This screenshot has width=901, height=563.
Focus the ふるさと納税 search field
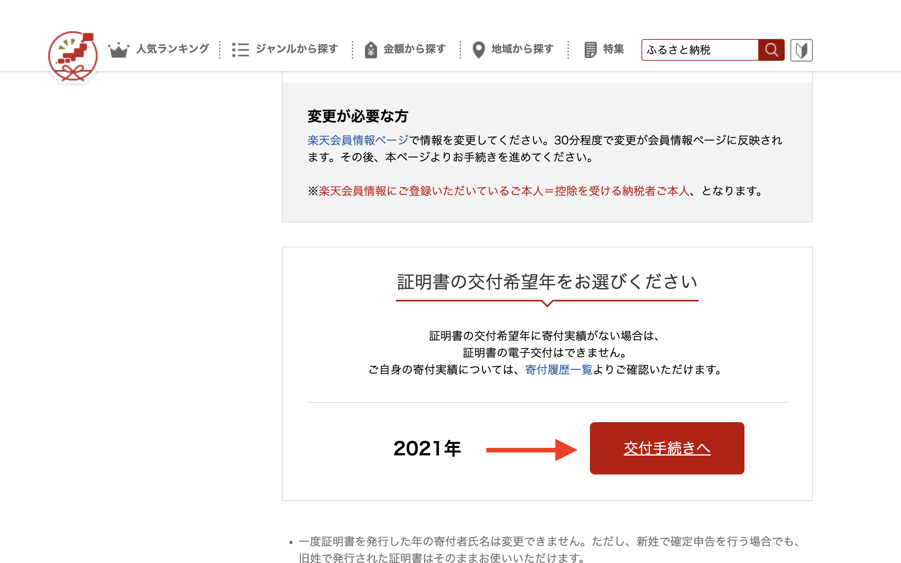pos(699,50)
